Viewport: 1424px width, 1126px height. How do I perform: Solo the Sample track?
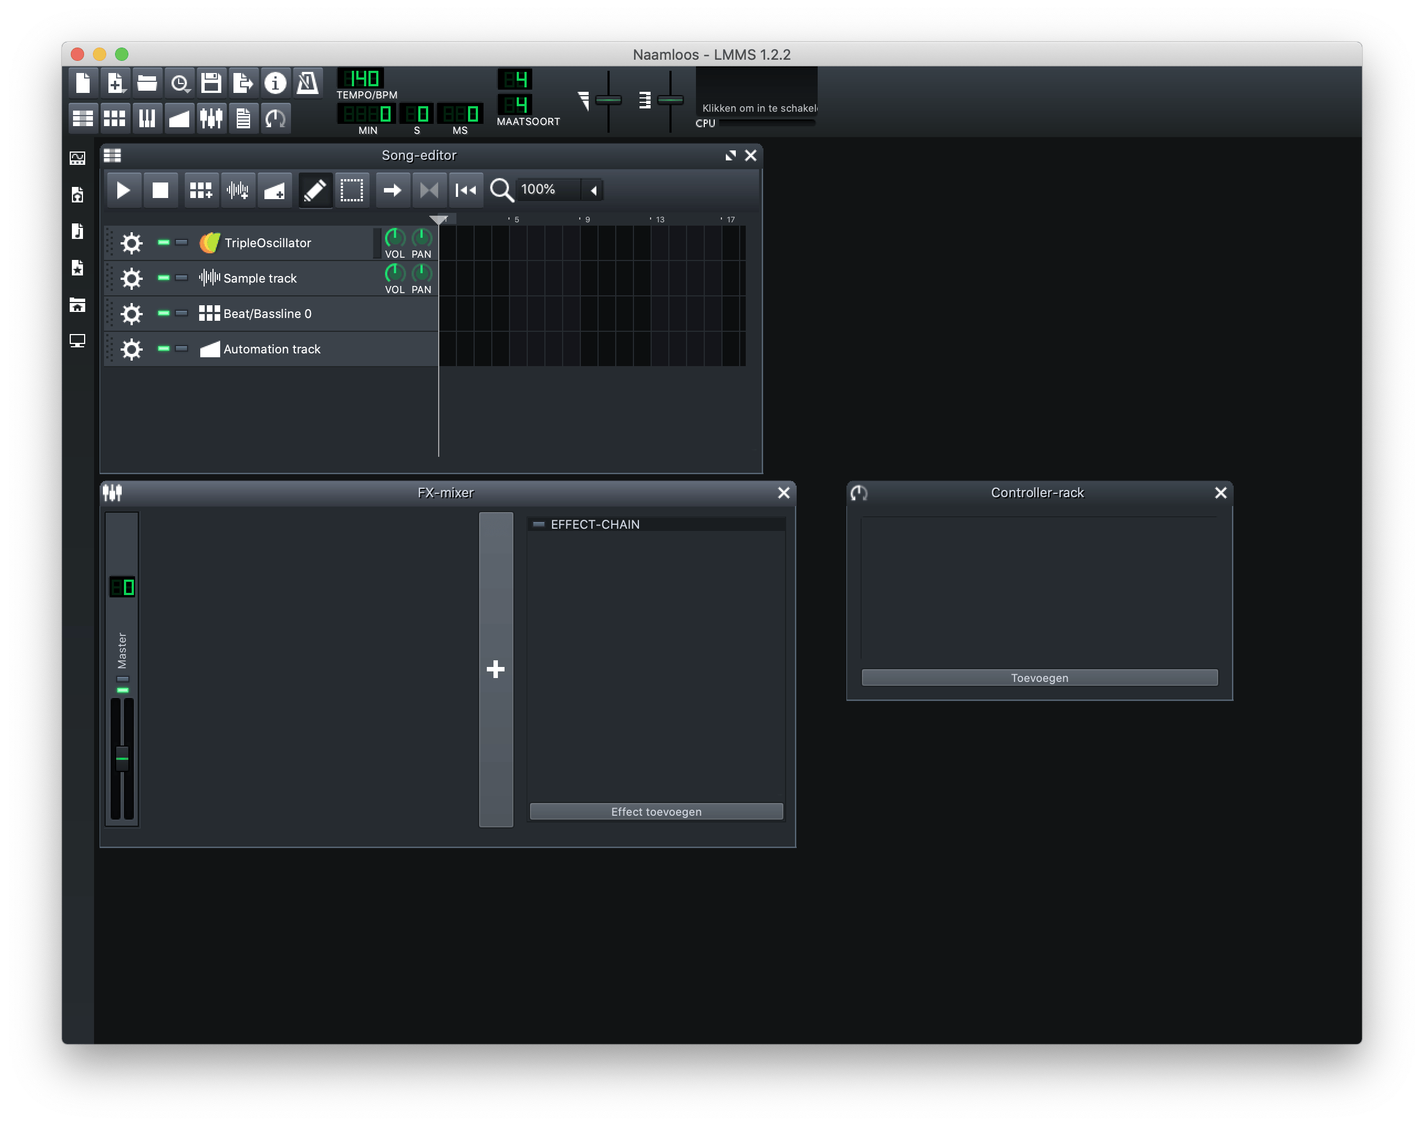coord(181,278)
